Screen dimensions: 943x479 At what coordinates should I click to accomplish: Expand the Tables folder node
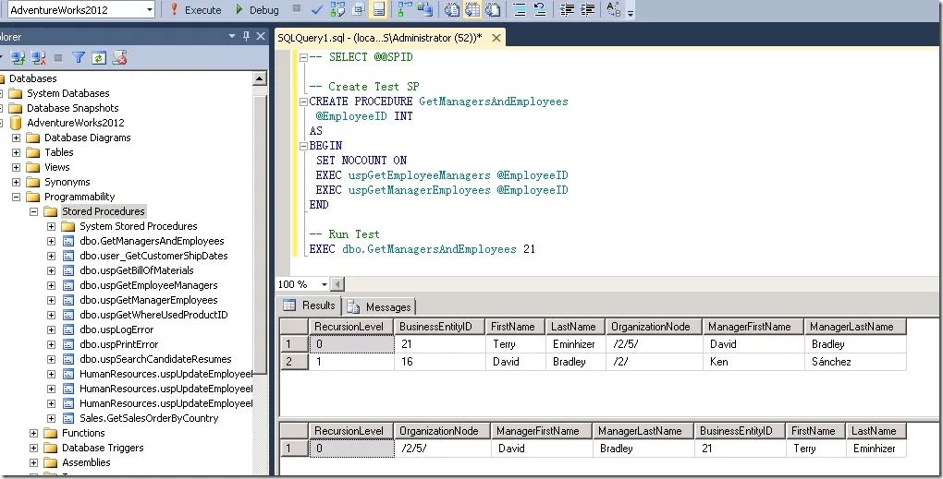click(17, 152)
